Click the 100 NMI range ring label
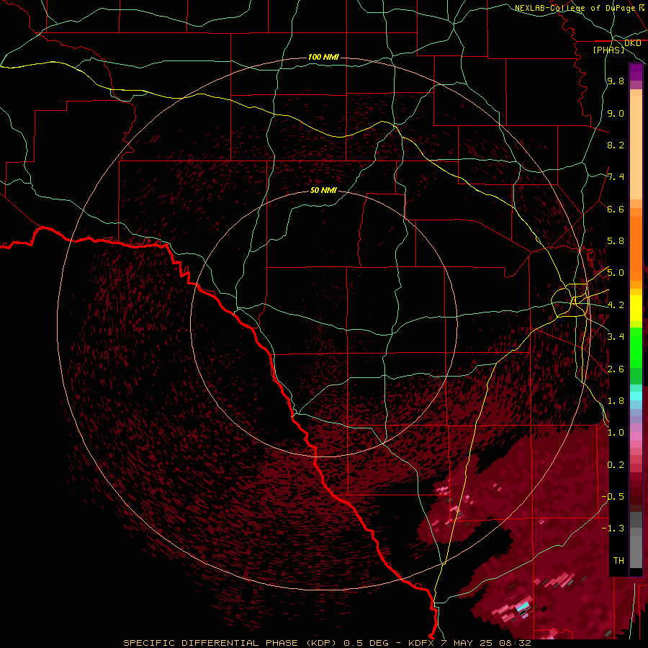The image size is (648, 648). [x=323, y=57]
